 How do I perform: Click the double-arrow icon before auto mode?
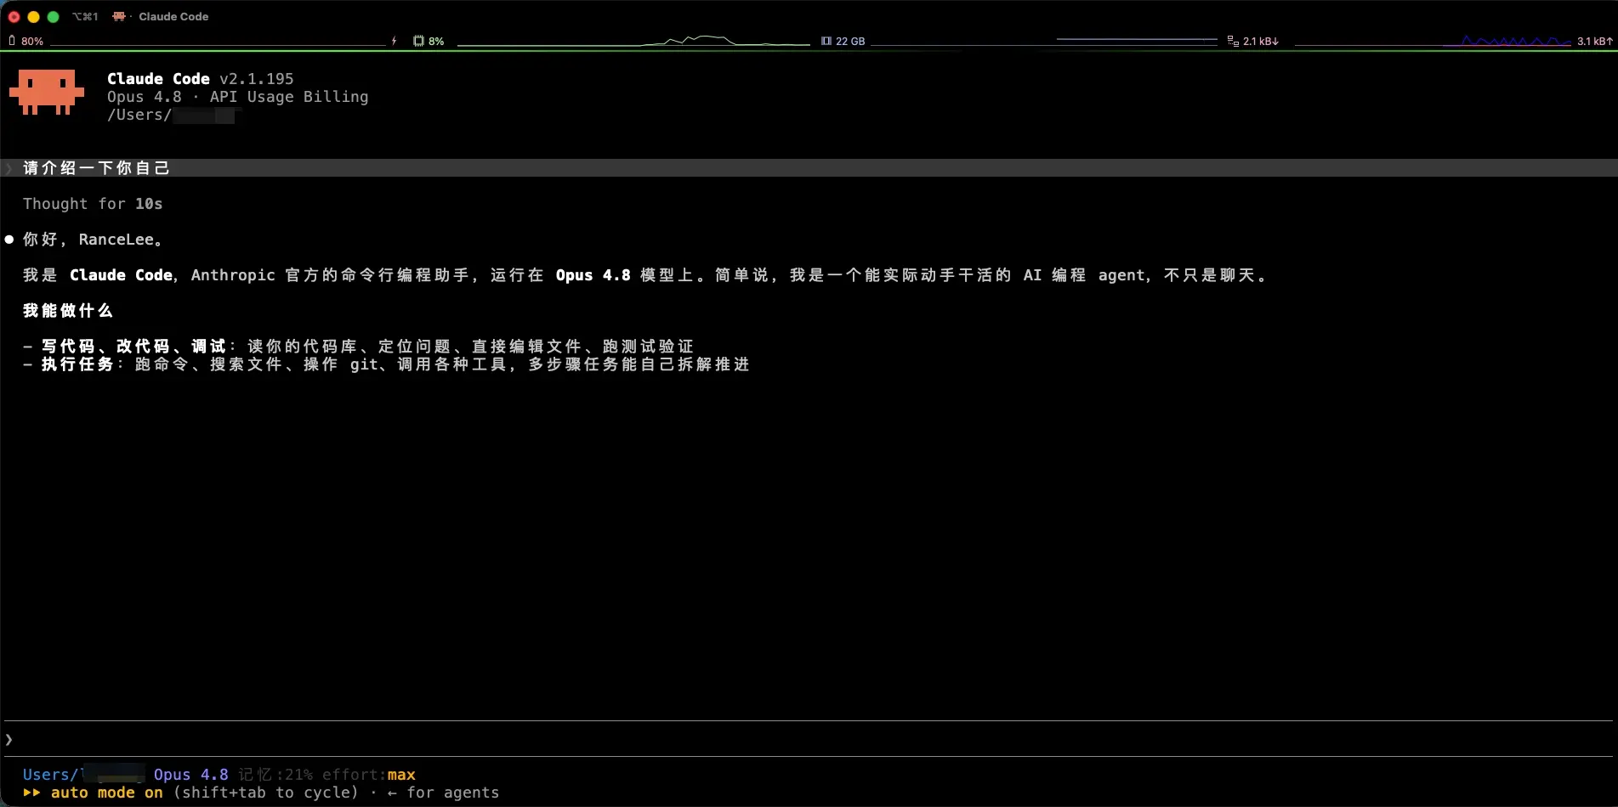coord(31,793)
